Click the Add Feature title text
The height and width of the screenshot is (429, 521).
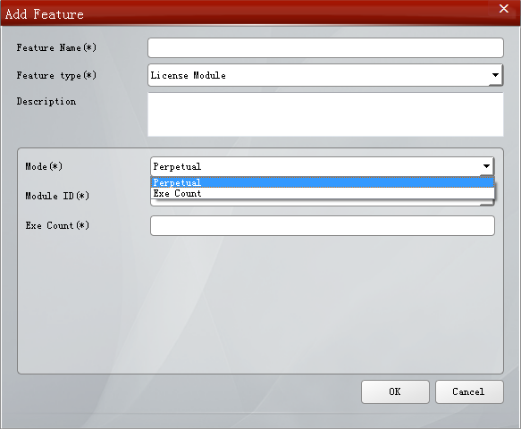[x=44, y=14]
